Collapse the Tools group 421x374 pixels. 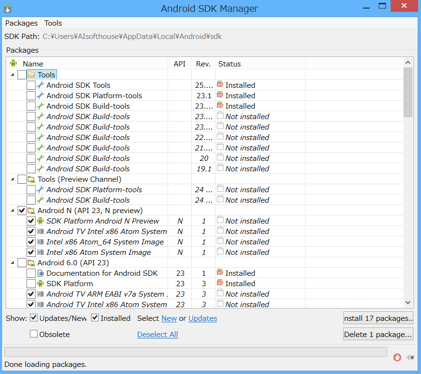[x=12, y=75]
